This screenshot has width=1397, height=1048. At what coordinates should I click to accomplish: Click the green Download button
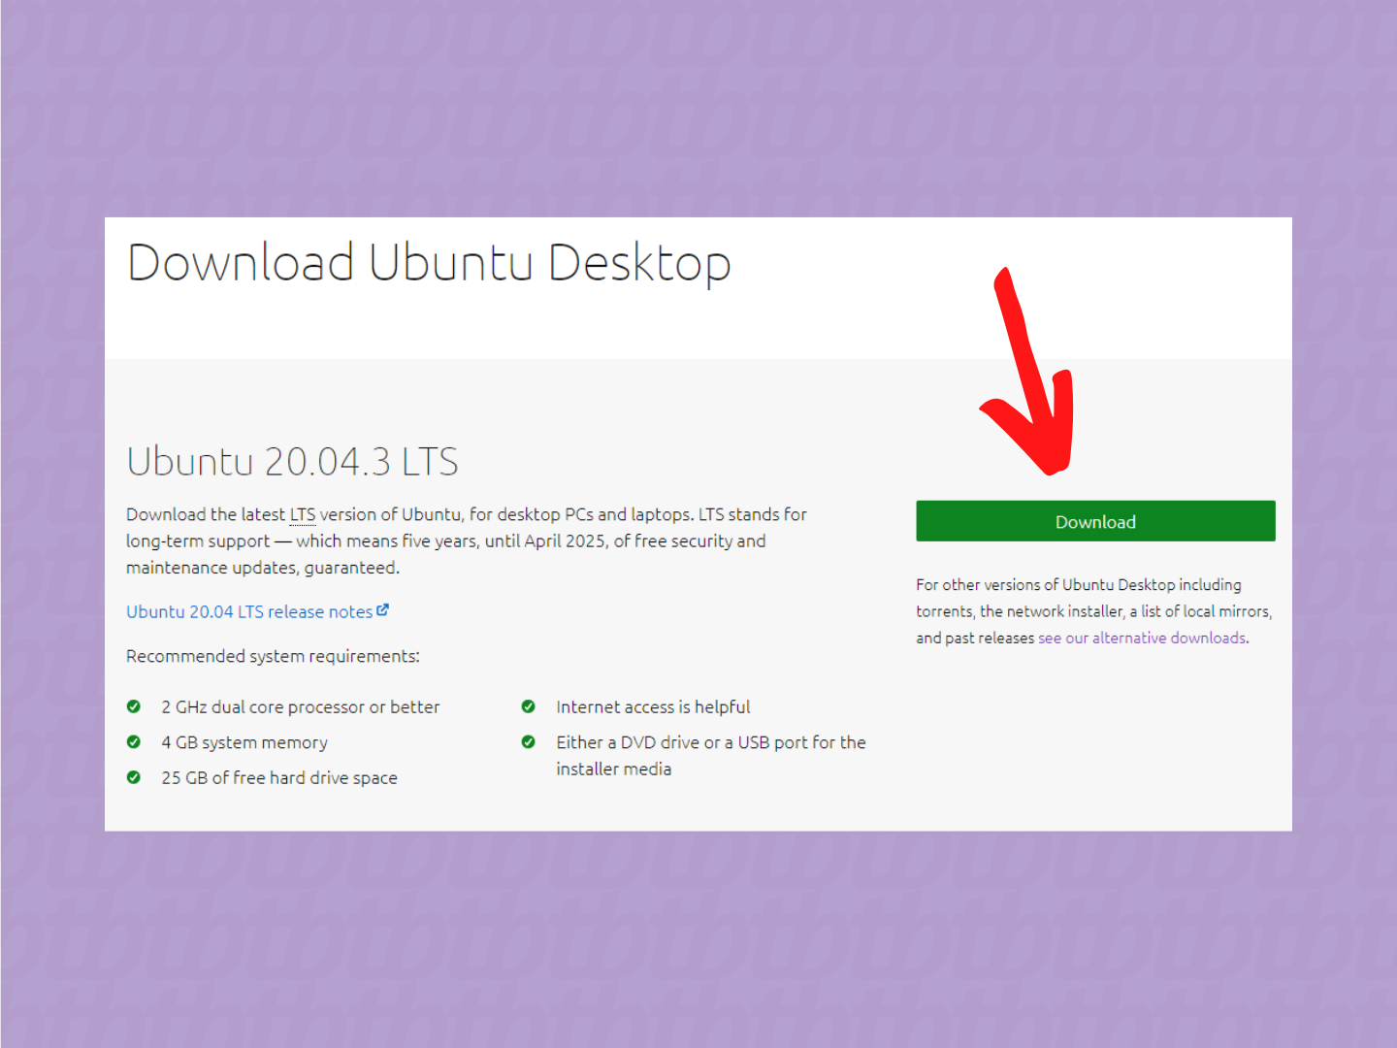1095,521
